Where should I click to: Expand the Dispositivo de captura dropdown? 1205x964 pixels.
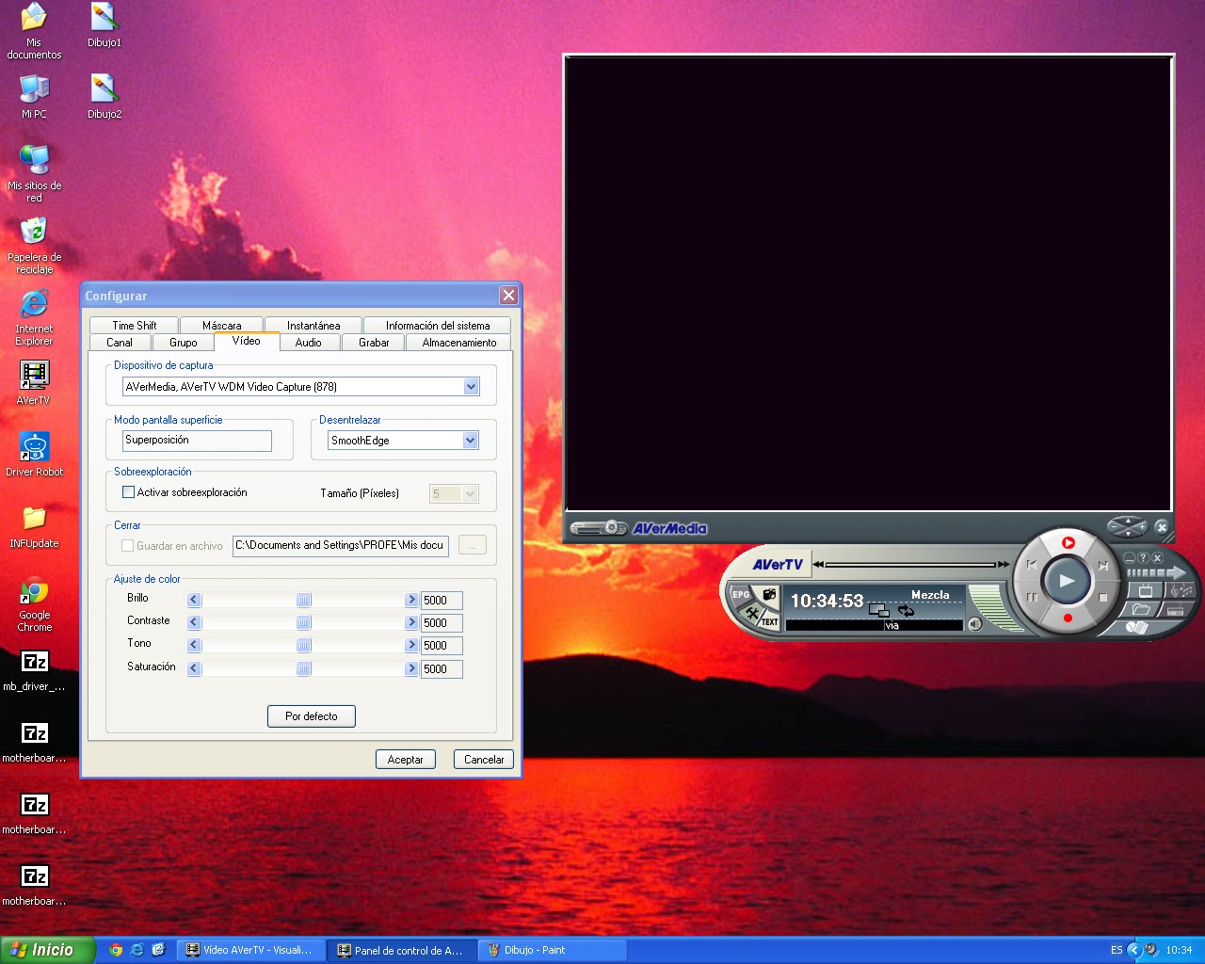pos(472,387)
